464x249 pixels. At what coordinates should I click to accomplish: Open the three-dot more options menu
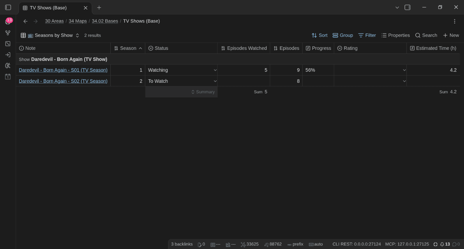coord(454,21)
